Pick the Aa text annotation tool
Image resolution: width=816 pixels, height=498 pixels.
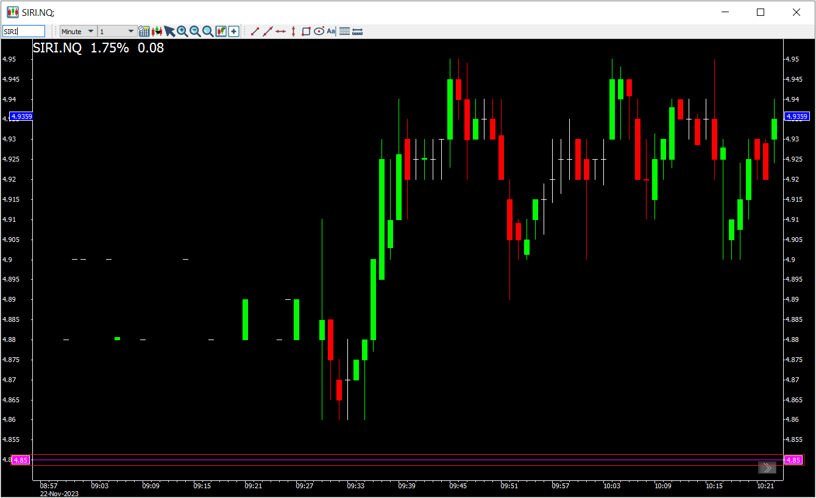(331, 31)
